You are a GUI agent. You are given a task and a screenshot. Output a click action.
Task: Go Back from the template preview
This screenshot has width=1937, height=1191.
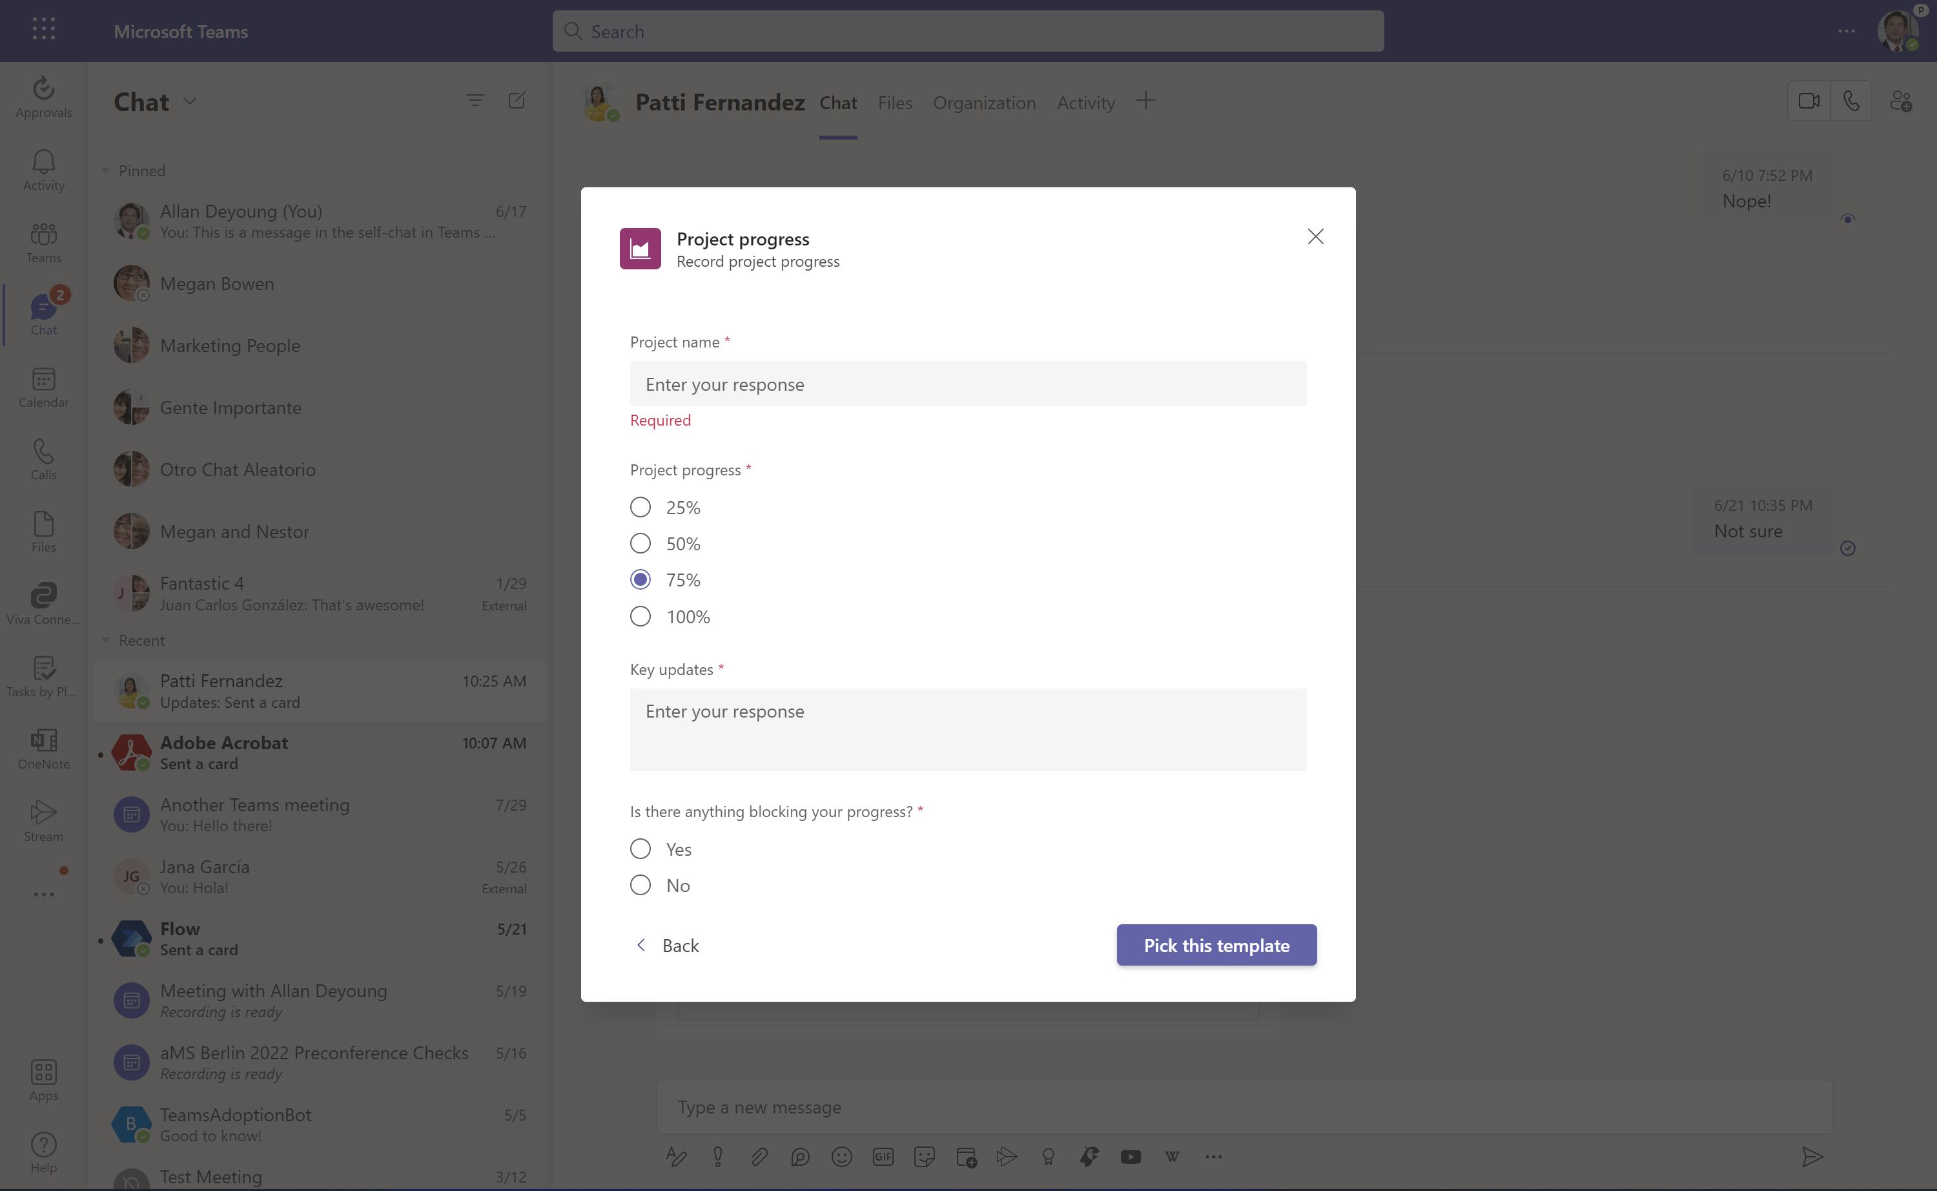(x=667, y=944)
